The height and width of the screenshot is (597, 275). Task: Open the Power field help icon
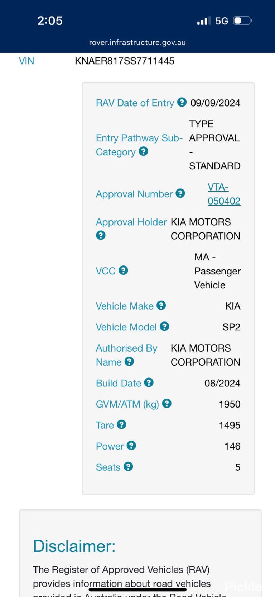131,446
